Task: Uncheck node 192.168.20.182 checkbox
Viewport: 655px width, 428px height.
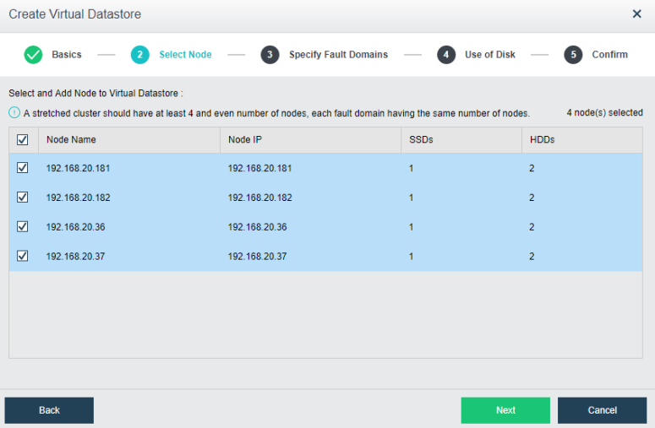Action: pyautogui.click(x=23, y=198)
